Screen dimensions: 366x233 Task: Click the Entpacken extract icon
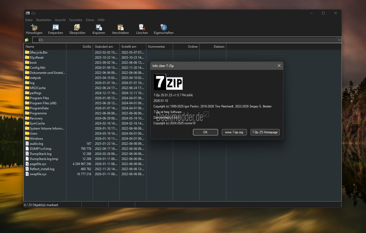(55, 27)
